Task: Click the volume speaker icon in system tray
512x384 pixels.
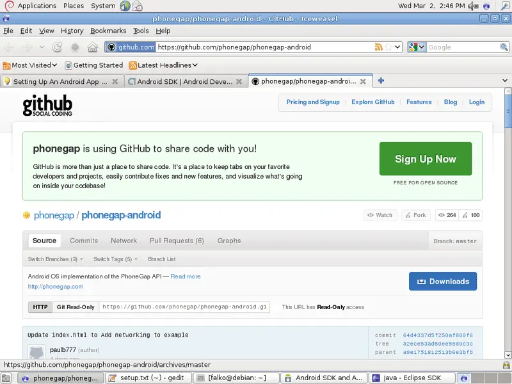Action: pos(473,6)
